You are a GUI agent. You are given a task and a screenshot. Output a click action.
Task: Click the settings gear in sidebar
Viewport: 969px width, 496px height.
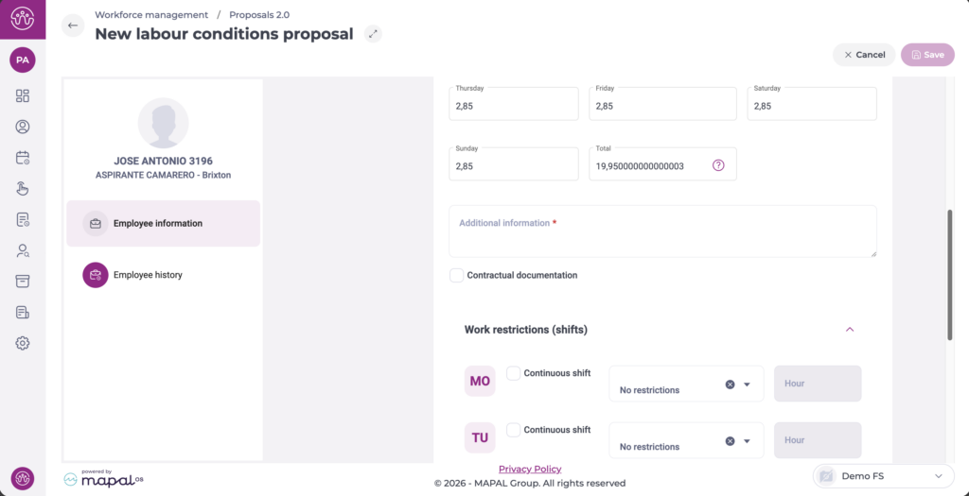click(23, 343)
